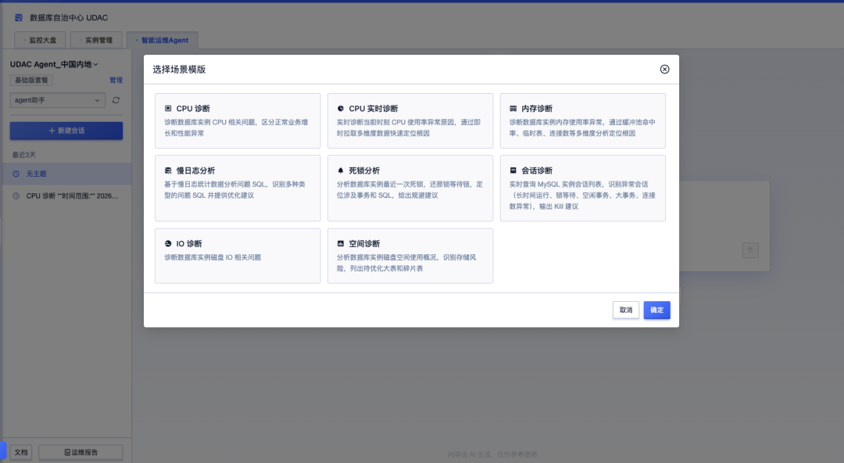Select the IO 诊断 template title
Image resolution: width=844 pixels, height=463 pixels.
[189, 244]
